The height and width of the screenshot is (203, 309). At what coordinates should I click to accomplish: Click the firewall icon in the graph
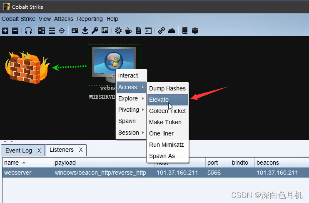pos(27,68)
